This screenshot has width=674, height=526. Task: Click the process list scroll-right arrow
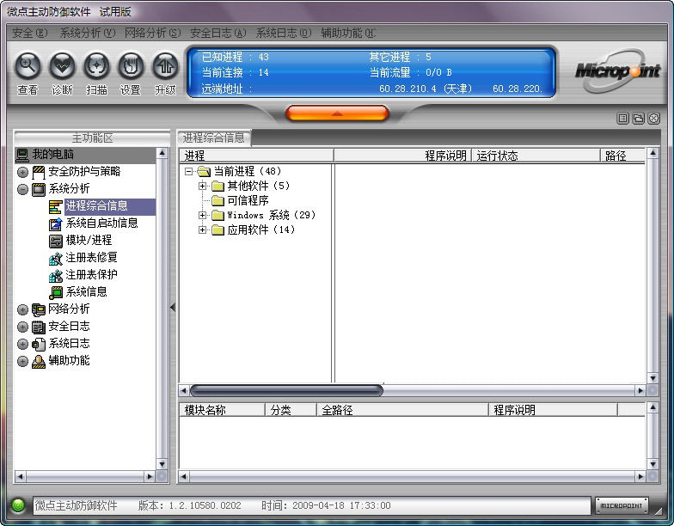(640, 390)
